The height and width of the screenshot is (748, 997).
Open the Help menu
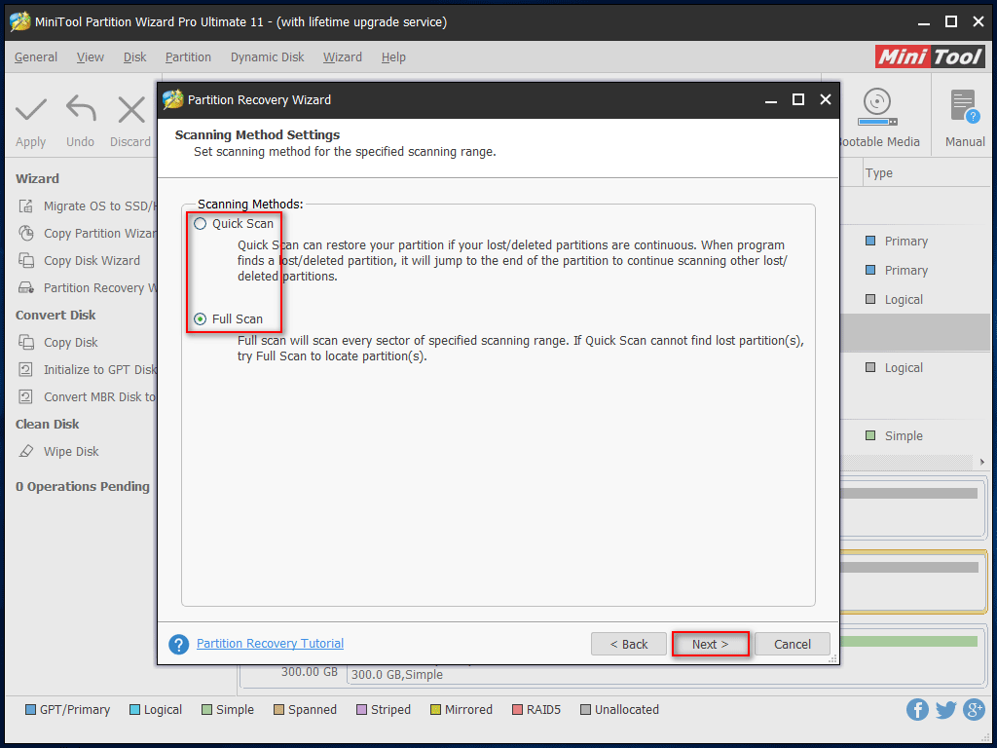(x=393, y=57)
